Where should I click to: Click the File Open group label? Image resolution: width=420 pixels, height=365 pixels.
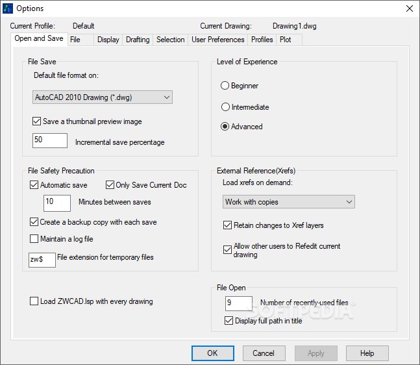click(231, 288)
